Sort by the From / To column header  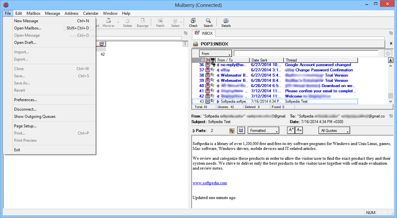coord(233,60)
